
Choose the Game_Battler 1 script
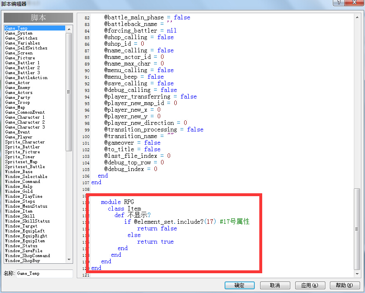click(22, 63)
